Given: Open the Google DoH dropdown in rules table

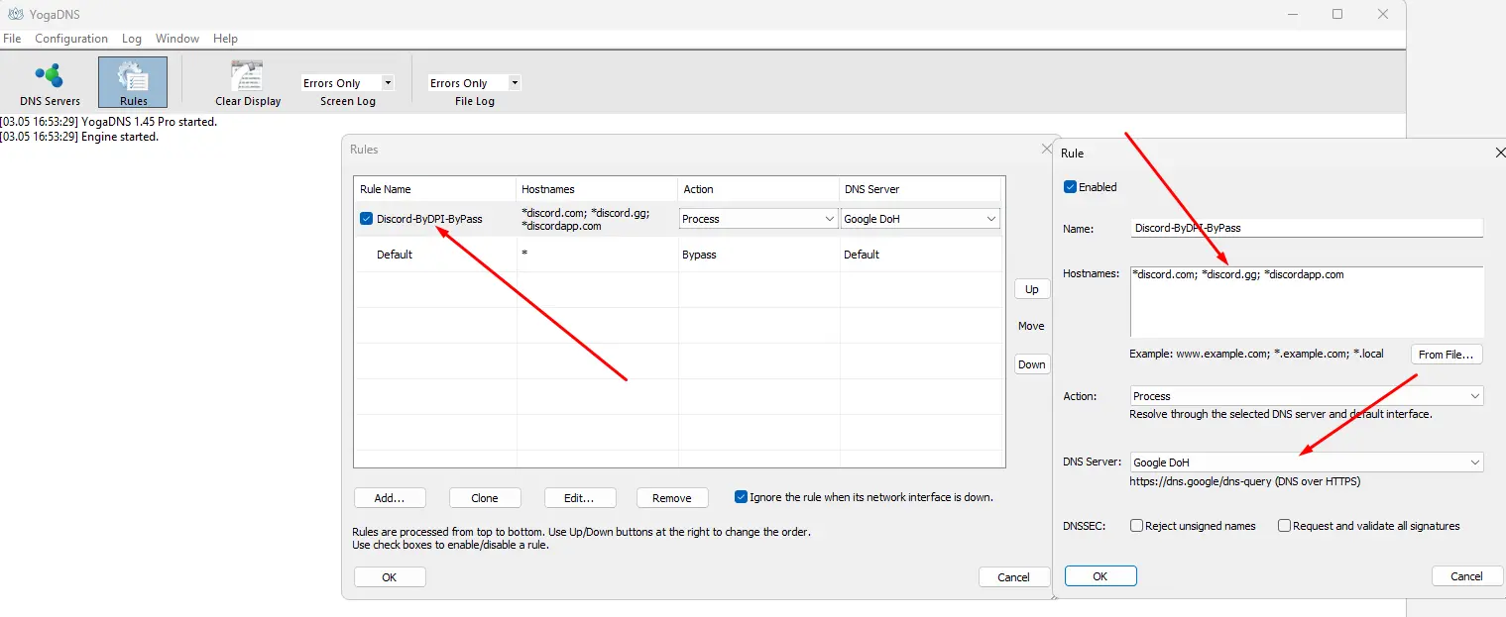Looking at the screenshot, I should click(x=920, y=219).
